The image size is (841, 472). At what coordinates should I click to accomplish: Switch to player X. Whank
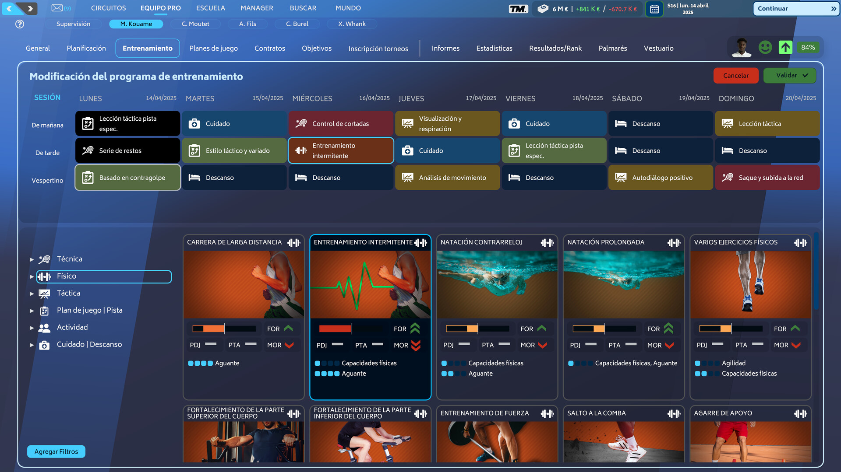(x=352, y=24)
